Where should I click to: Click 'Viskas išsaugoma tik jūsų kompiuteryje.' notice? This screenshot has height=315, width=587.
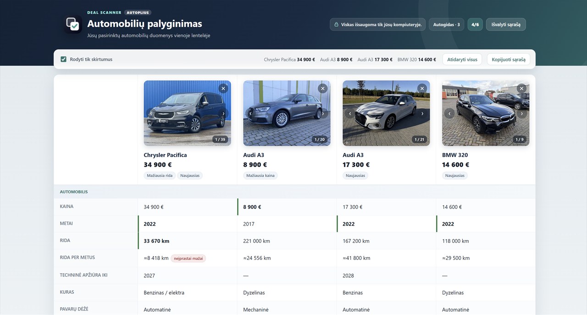378,24
